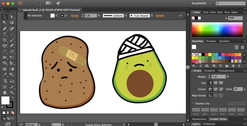
Task: Select the Pen tool
Action: coord(5,29)
